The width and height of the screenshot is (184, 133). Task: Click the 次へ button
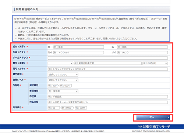click(x=153, y=118)
